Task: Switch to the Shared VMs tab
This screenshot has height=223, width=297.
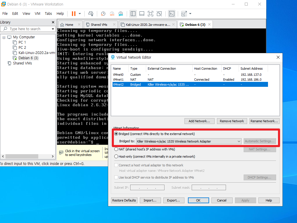Action: (x=99, y=25)
